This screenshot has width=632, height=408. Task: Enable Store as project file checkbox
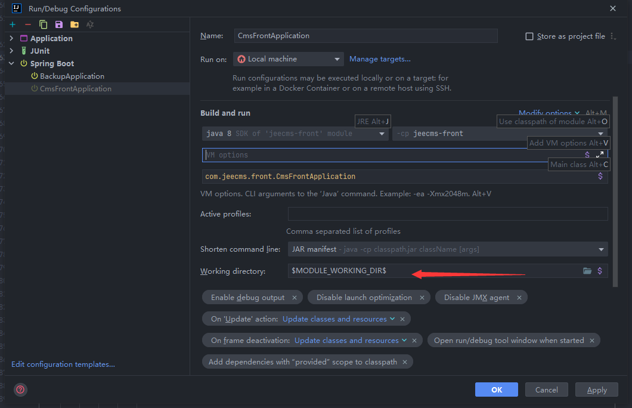point(529,36)
